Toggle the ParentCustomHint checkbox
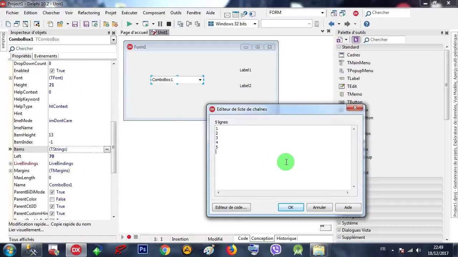 pos(52,213)
